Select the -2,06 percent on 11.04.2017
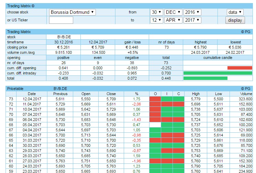 [136, 104]
